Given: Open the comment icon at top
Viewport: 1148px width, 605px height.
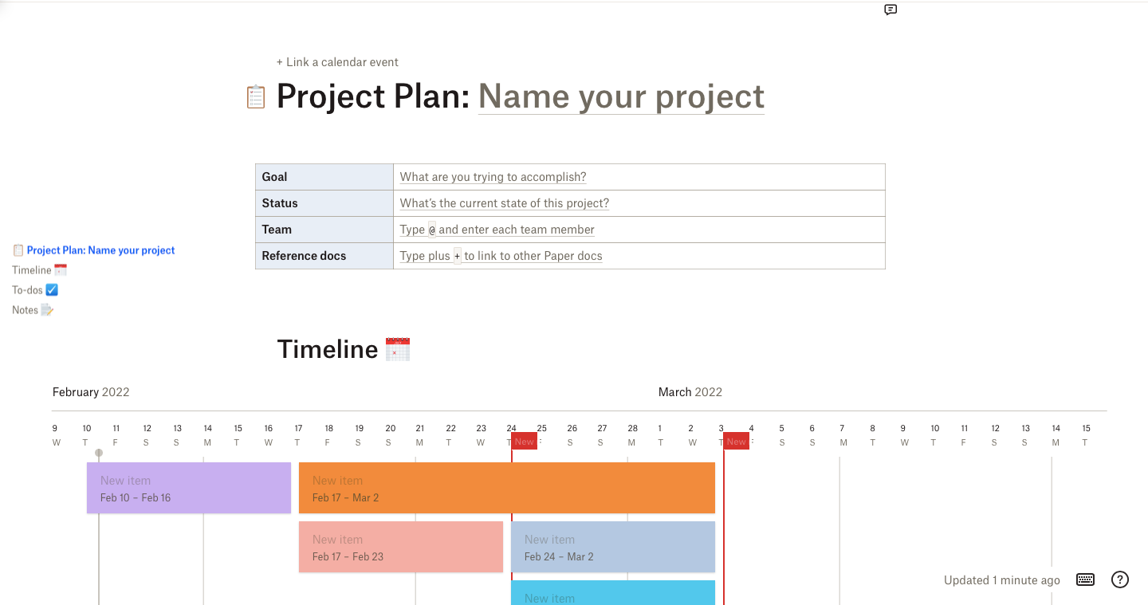Looking at the screenshot, I should (890, 10).
